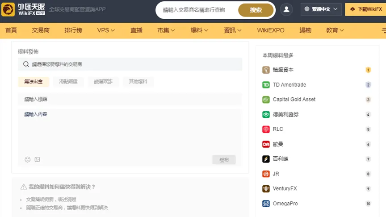Viewport: 386px width, 217px height.
Task: Open the emoji picker smiley icon
Action: [x=28, y=159]
